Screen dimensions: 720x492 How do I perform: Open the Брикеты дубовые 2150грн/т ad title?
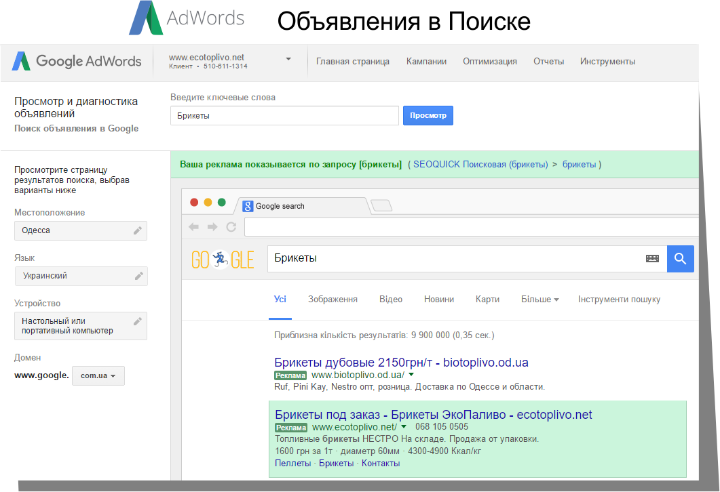point(401,363)
